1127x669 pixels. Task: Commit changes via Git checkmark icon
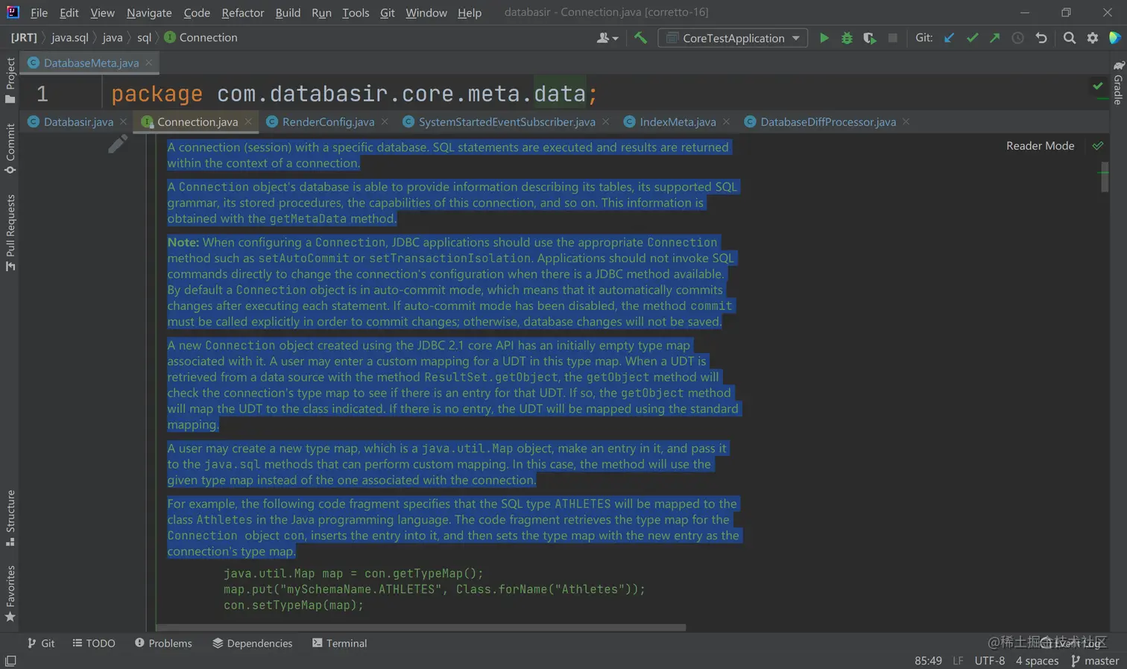(x=972, y=38)
